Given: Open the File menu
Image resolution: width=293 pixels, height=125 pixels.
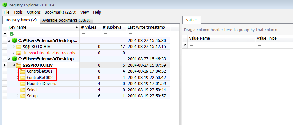Looking at the screenshot, I should 6,12.
